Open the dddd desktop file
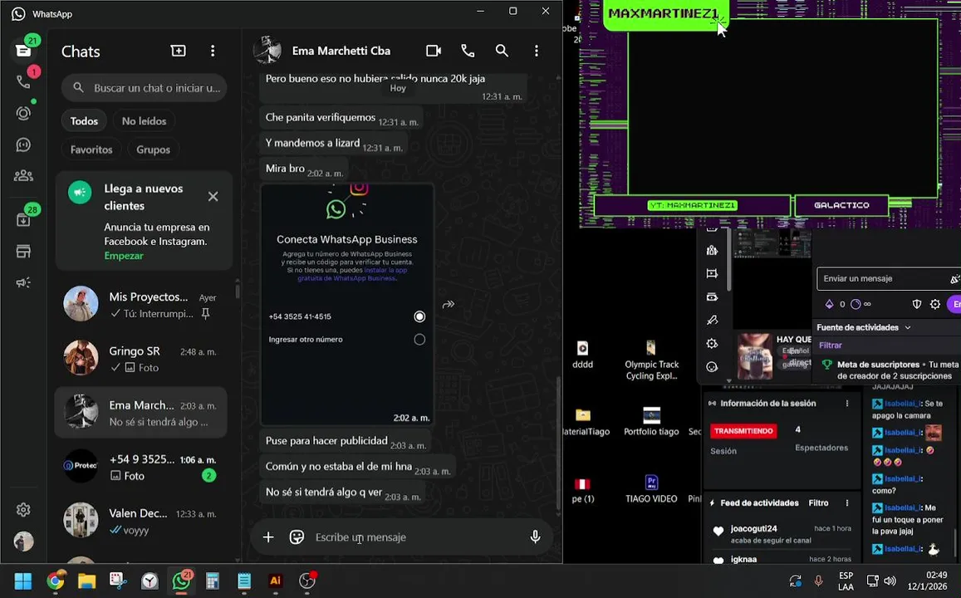Viewport: 961px width, 598px height. (583, 355)
